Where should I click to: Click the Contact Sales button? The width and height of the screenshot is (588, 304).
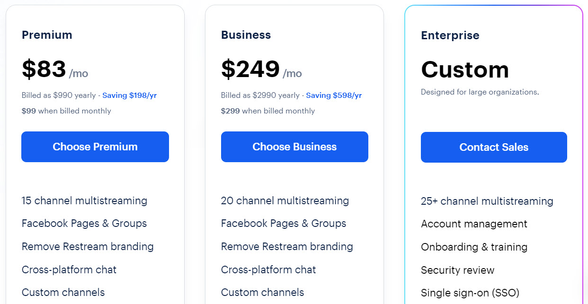(x=494, y=147)
